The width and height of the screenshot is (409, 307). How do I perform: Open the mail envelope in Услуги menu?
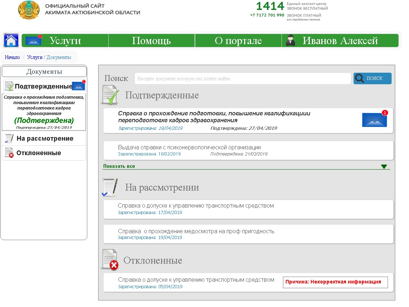pos(34,40)
